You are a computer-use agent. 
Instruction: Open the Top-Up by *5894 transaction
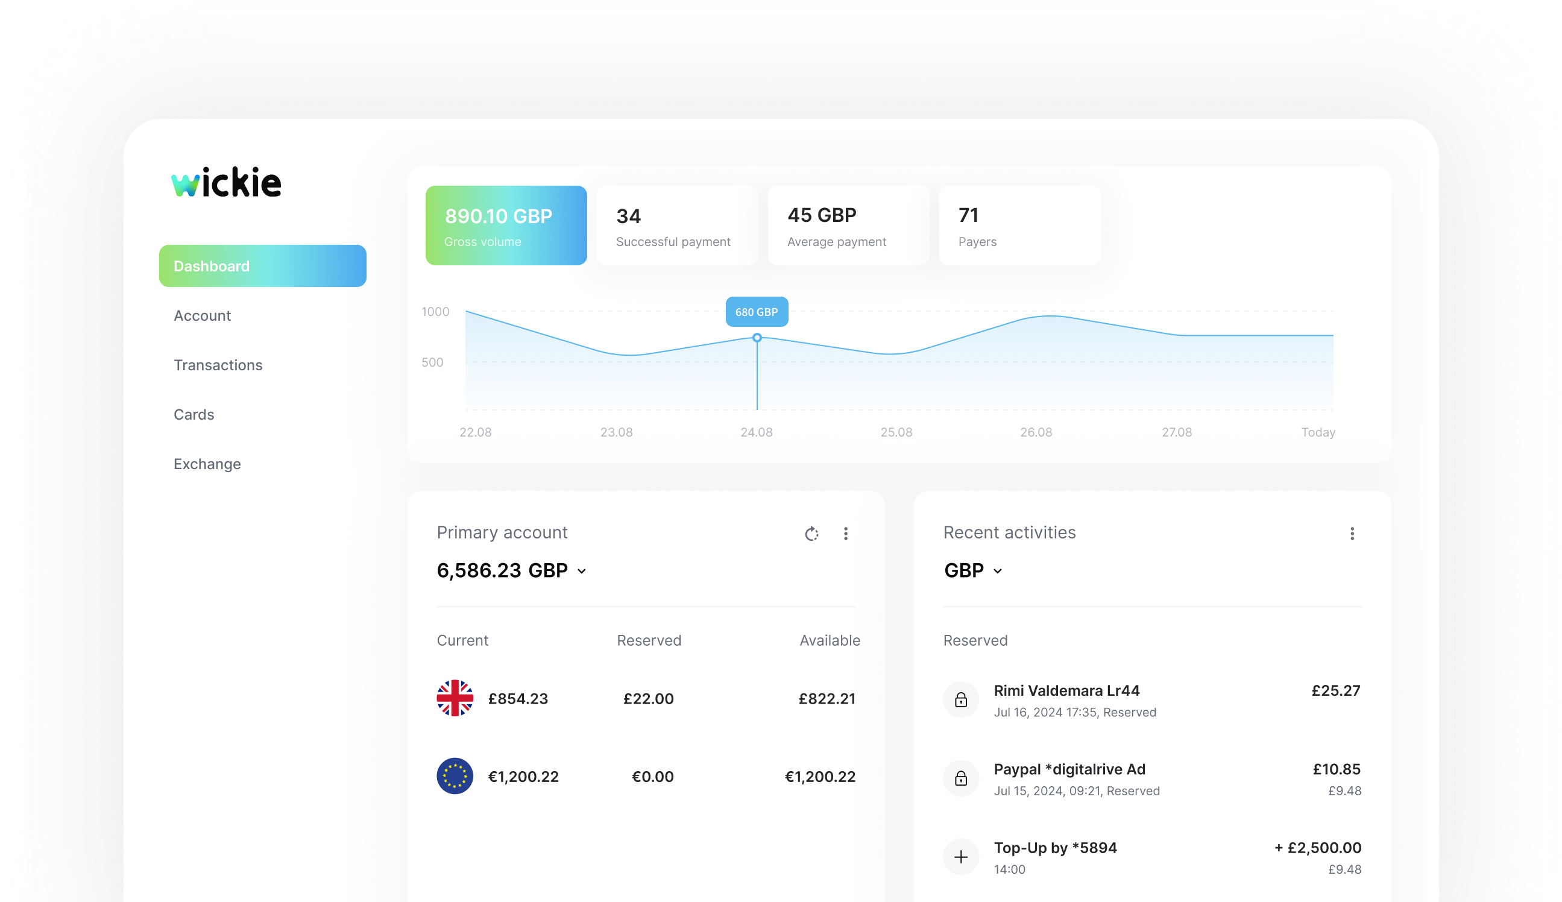click(x=1152, y=857)
